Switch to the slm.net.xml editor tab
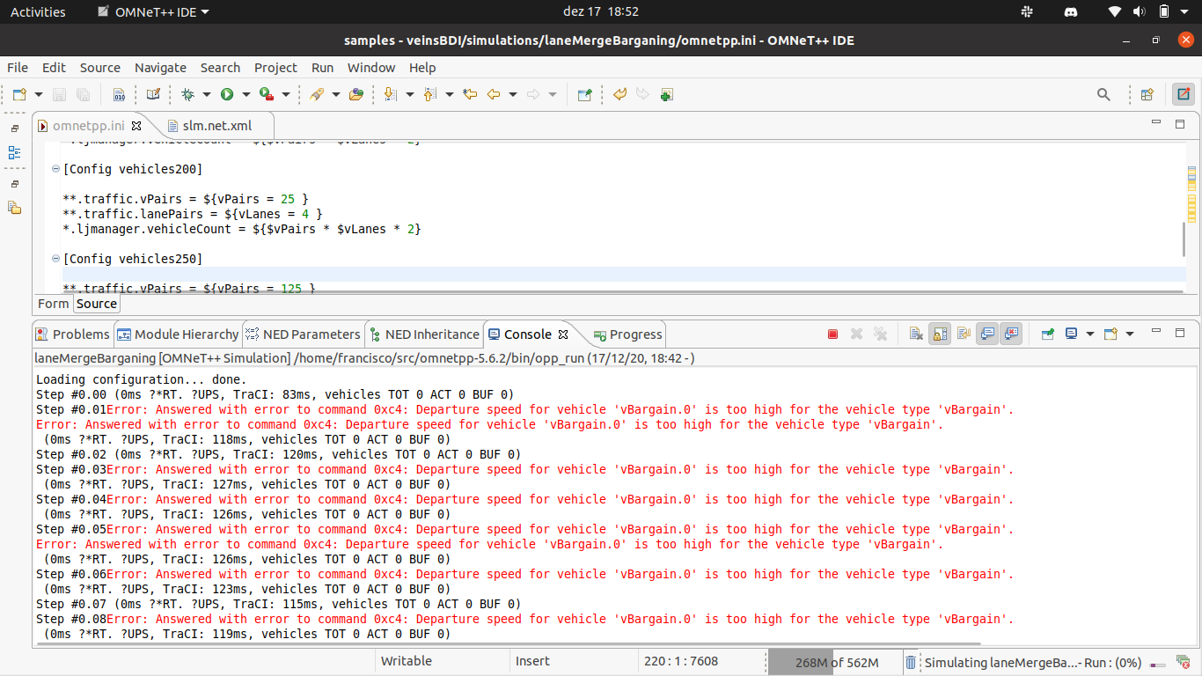The width and height of the screenshot is (1202, 676). tap(216, 126)
